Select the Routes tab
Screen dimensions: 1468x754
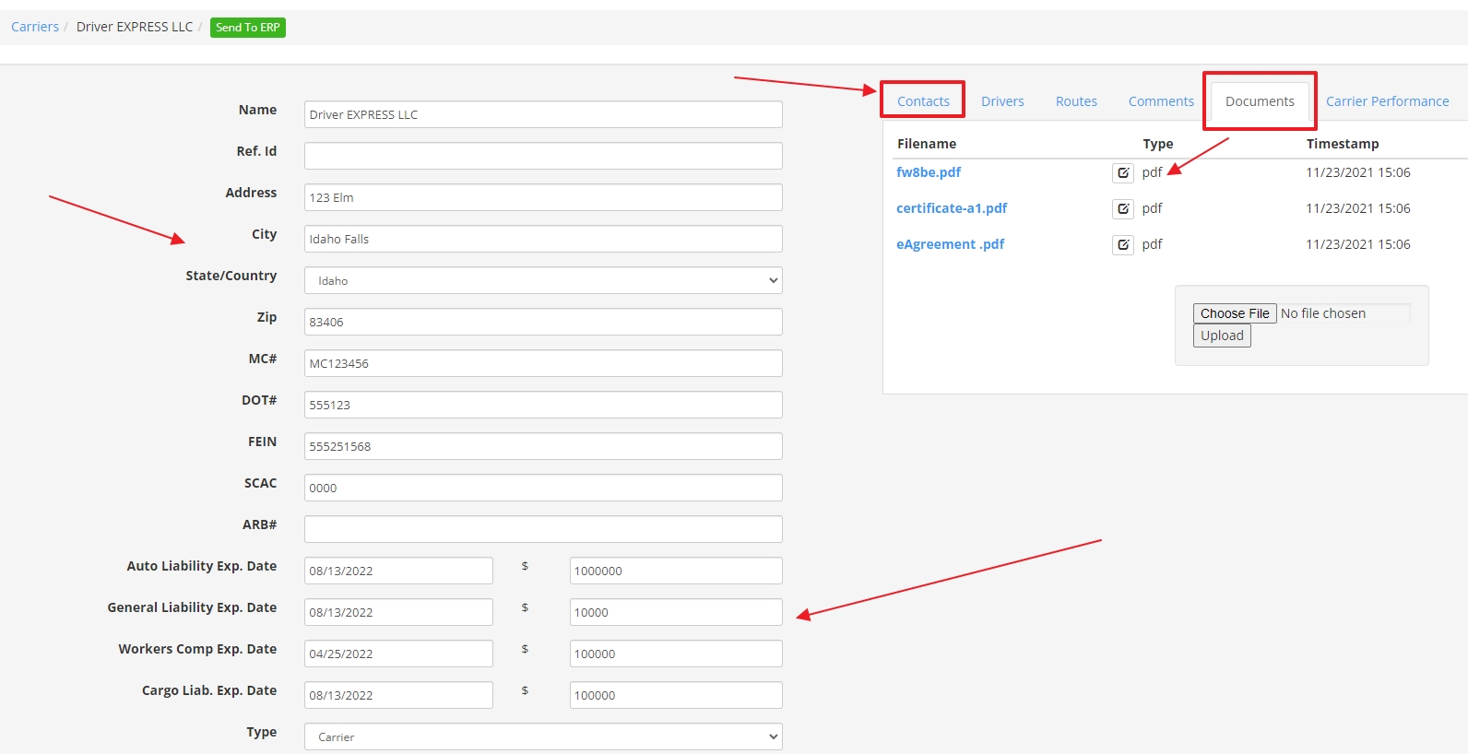(x=1076, y=101)
